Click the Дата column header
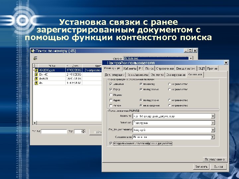Viewport: 239px width, 179px height. click(x=74, y=66)
